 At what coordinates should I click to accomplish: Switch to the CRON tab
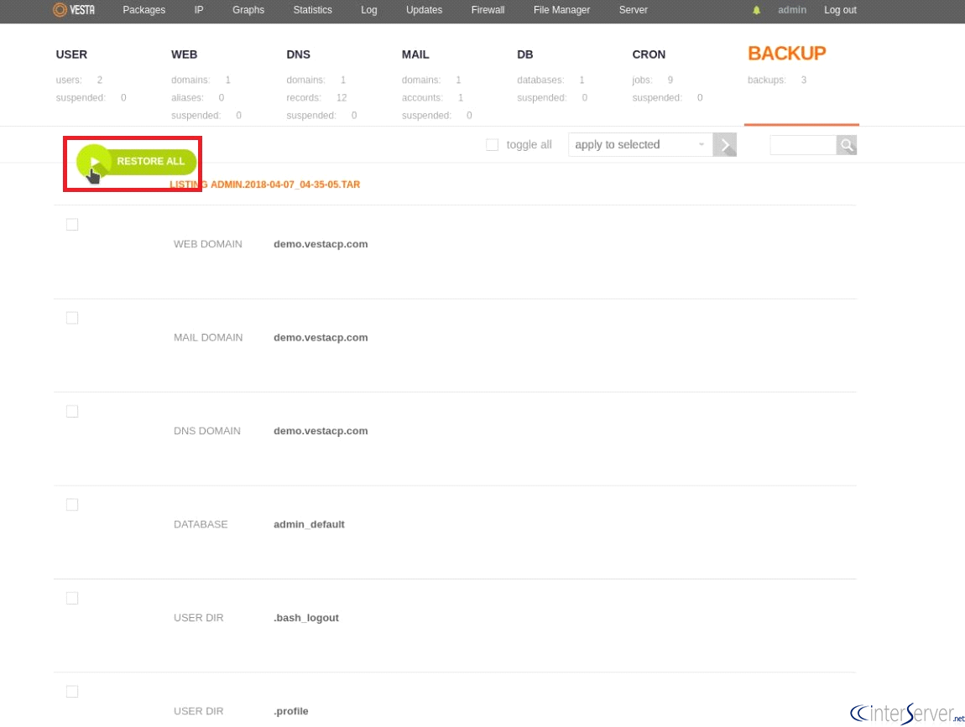pyautogui.click(x=649, y=55)
